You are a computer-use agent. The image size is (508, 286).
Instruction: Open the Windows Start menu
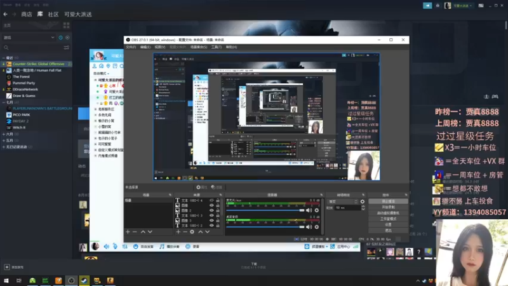coord(6,281)
